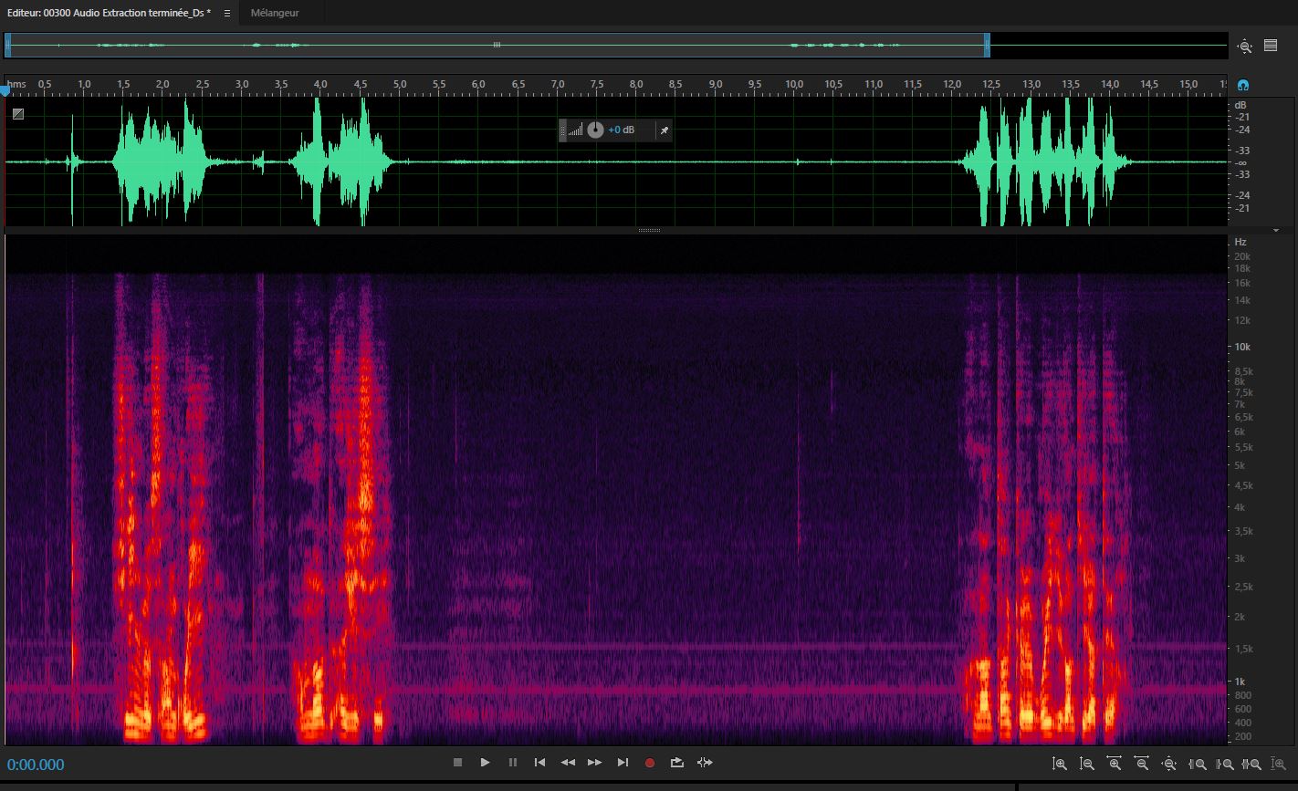
Task: Switch to the Mélangeur tab
Action: tap(275, 13)
